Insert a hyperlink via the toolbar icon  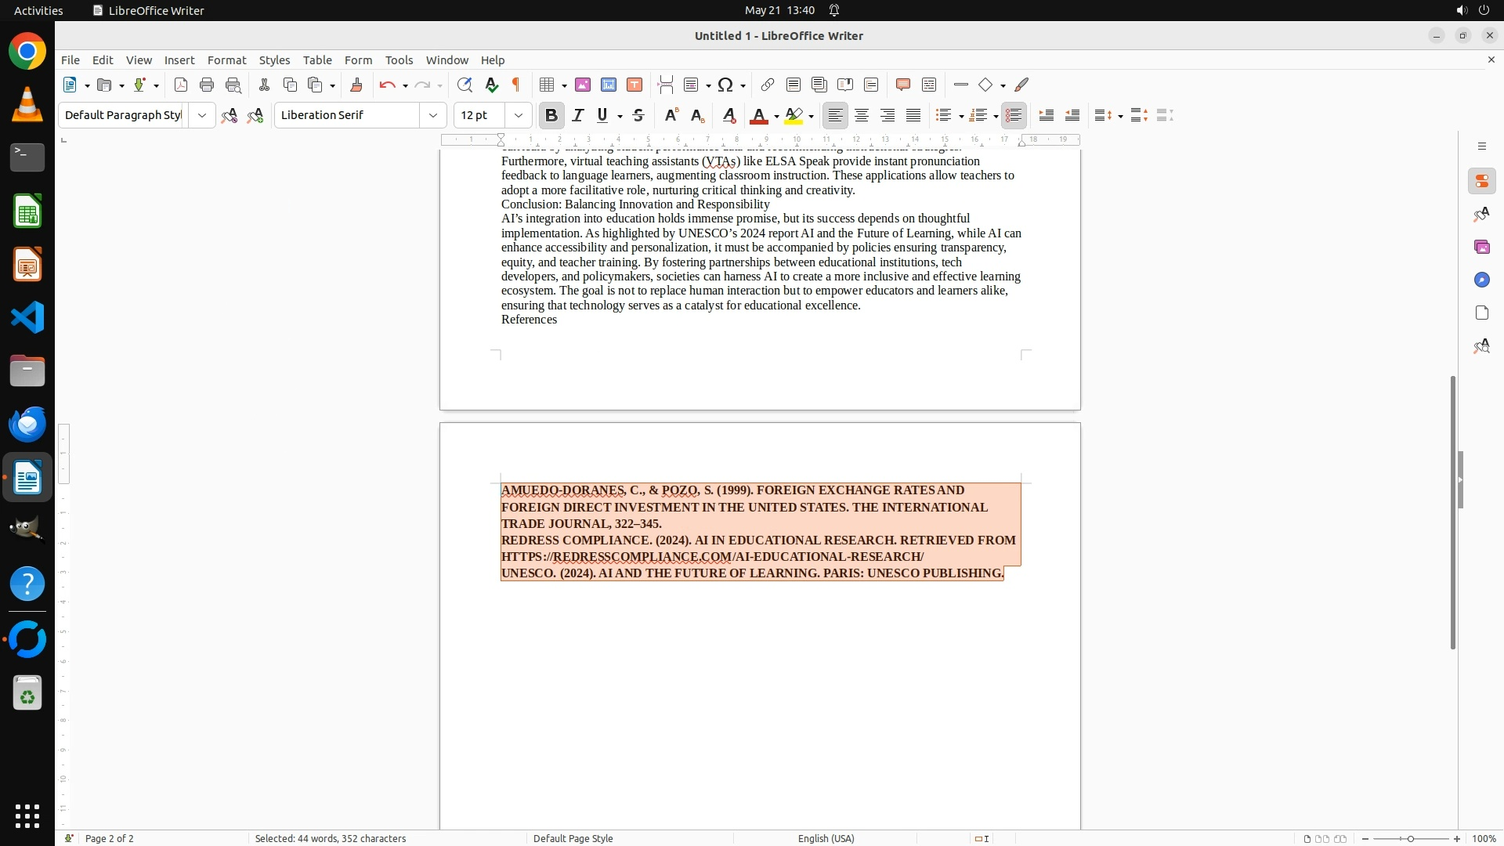768,85
